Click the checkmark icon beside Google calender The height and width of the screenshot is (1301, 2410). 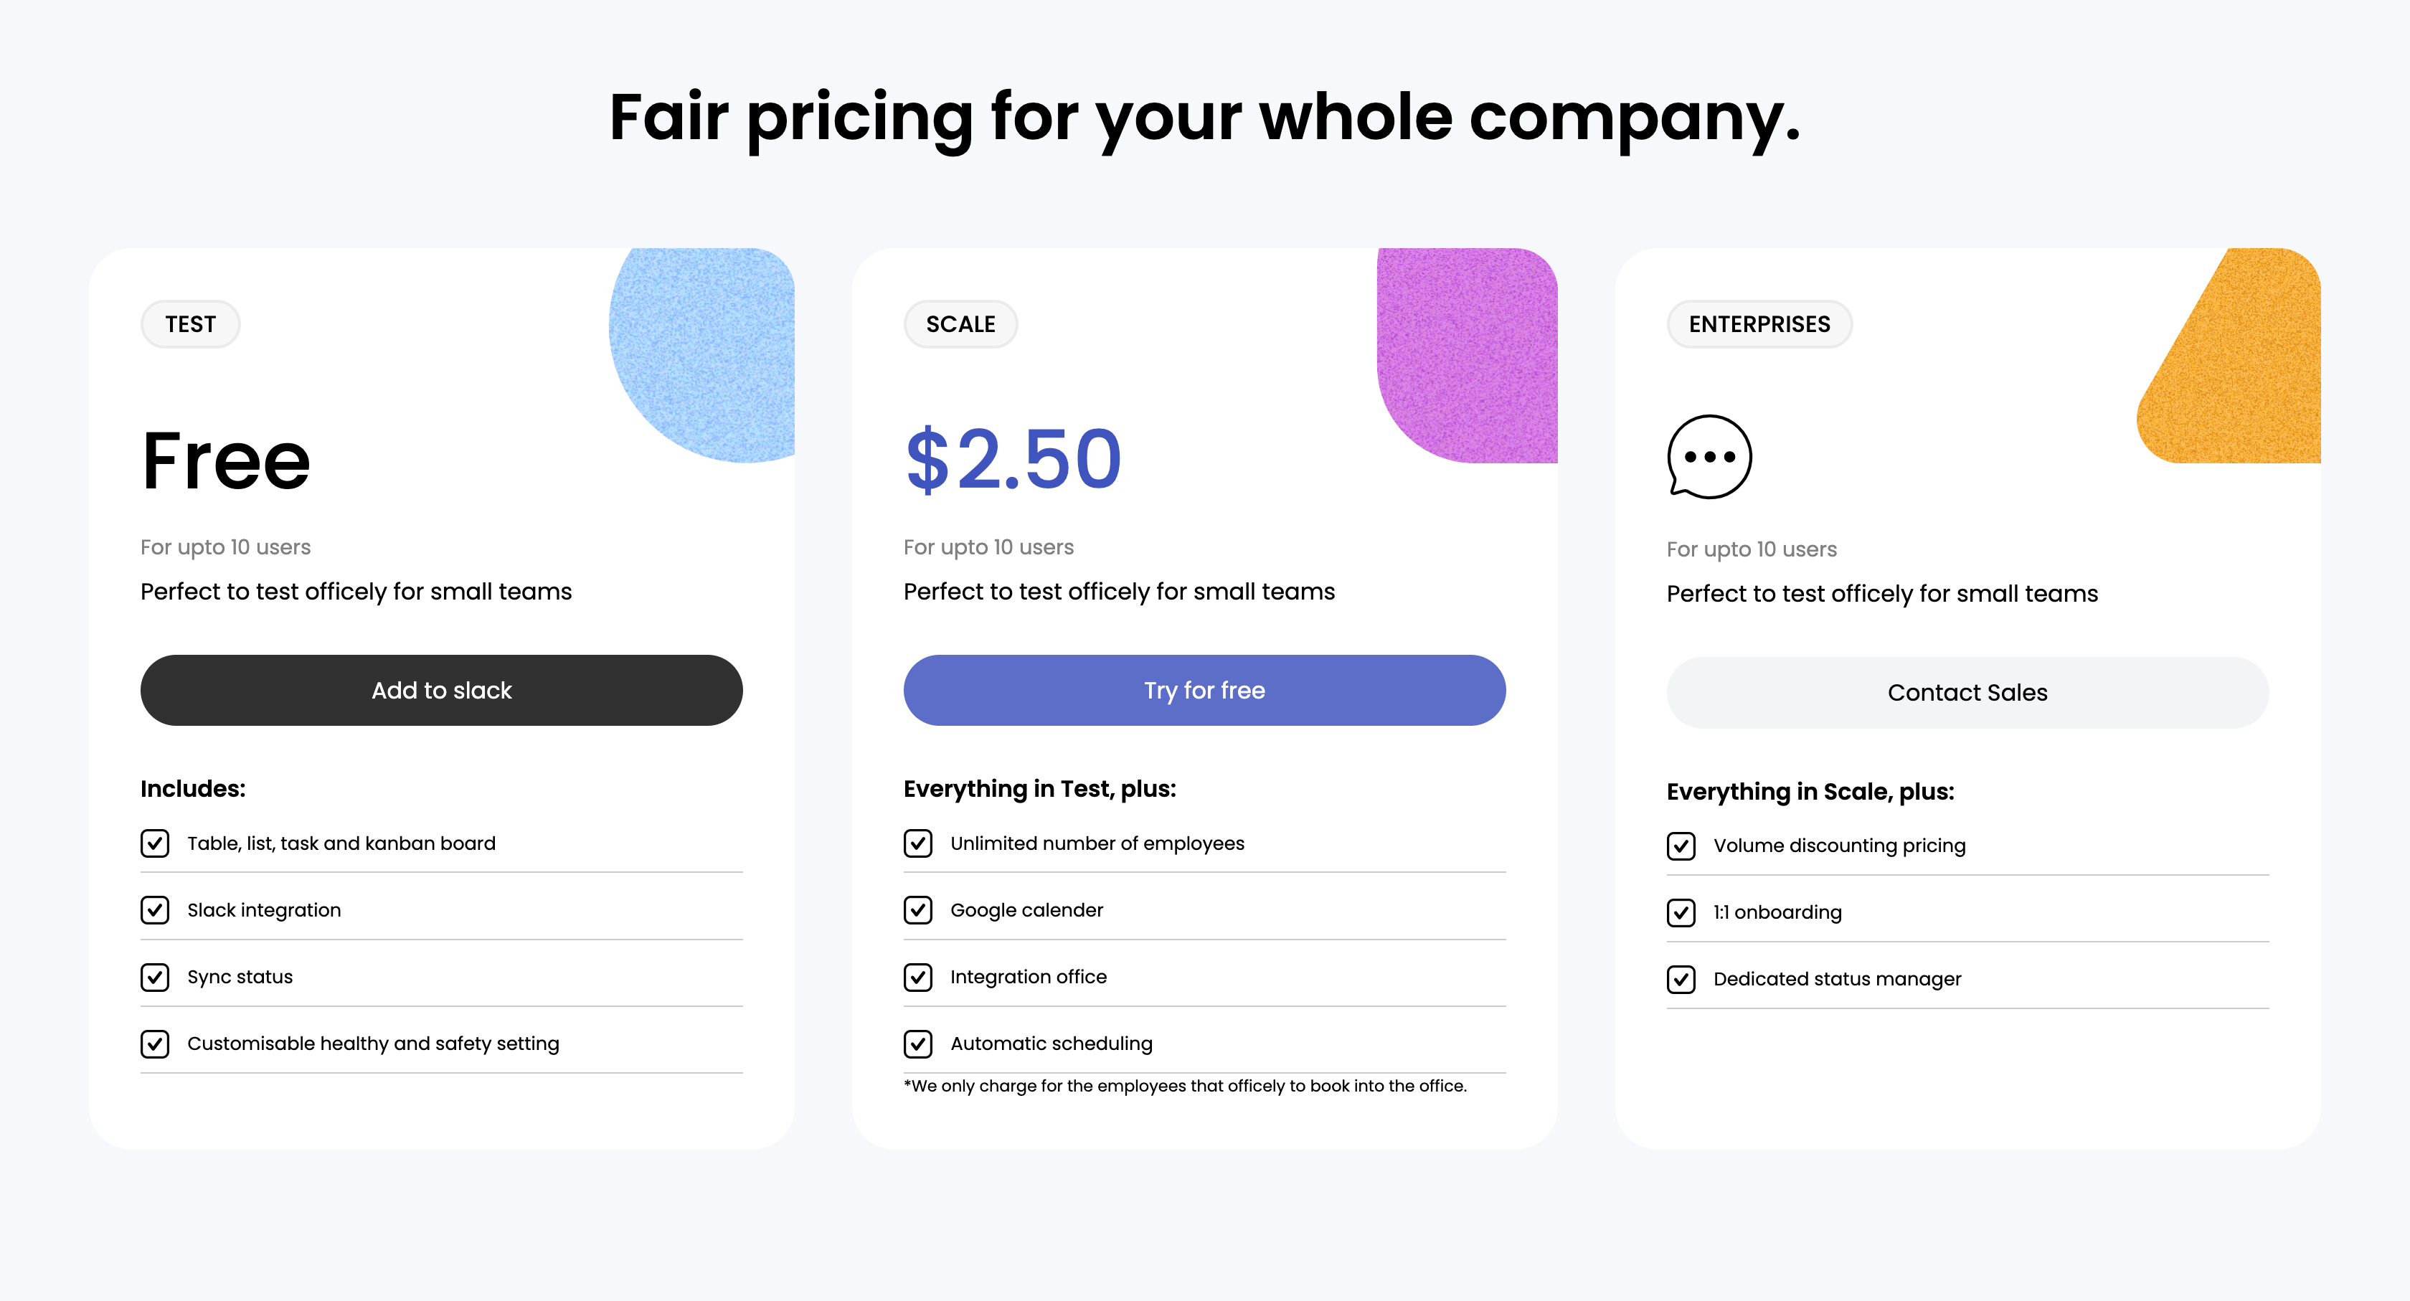(918, 910)
